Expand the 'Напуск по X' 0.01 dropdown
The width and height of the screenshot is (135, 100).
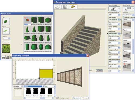point(119,43)
